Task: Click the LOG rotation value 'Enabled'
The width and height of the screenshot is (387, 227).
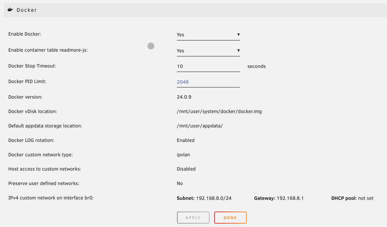Action: (x=186, y=140)
